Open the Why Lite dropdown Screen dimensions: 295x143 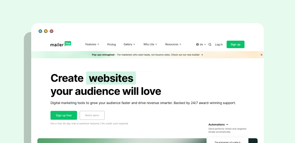tap(150, 44)
